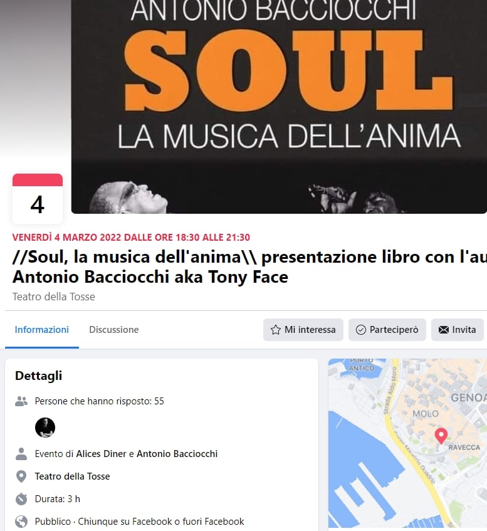
Task: Mark event as Mi interessa
Action: [x=303, y=330]
